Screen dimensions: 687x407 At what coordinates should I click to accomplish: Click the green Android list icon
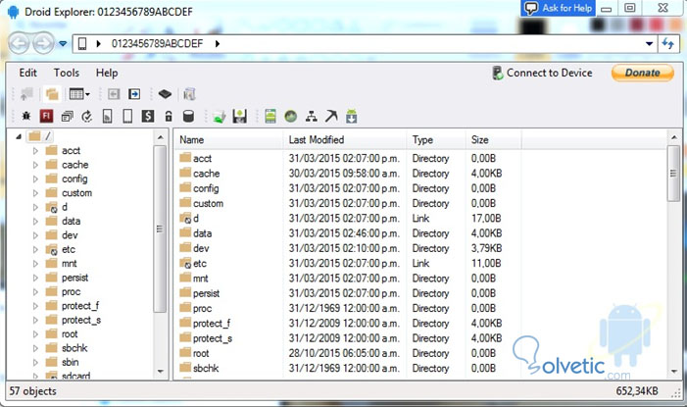tap(270, 117)
